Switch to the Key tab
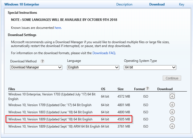 point(181,4)
